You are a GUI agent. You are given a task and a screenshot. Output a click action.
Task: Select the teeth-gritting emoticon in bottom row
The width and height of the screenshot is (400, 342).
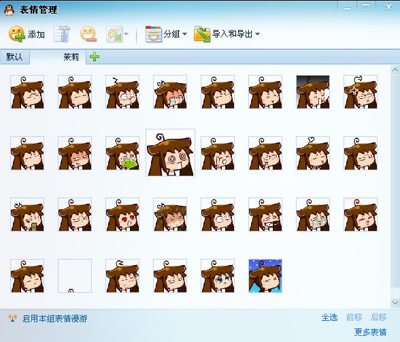[122, 276]
